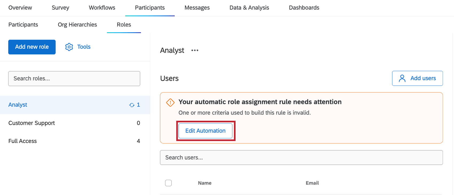Image resolution: width=454 pixels, height=195 pixels.
Task: Switch to the Dashboards tab
Action: pos(304,8)
